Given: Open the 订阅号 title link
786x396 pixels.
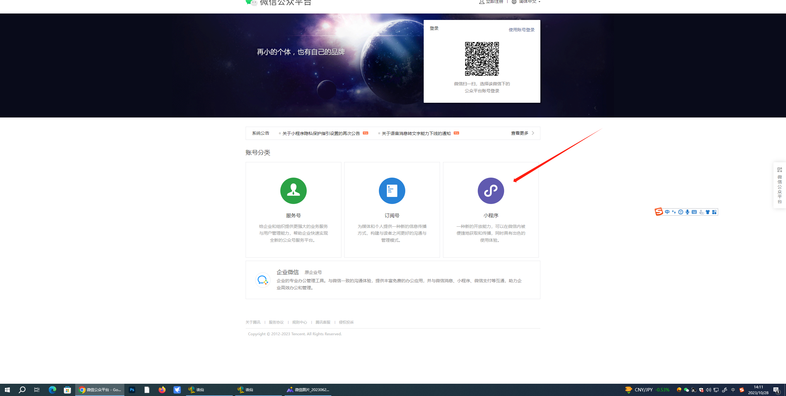Looking at the screenshot, I should 392,215.
